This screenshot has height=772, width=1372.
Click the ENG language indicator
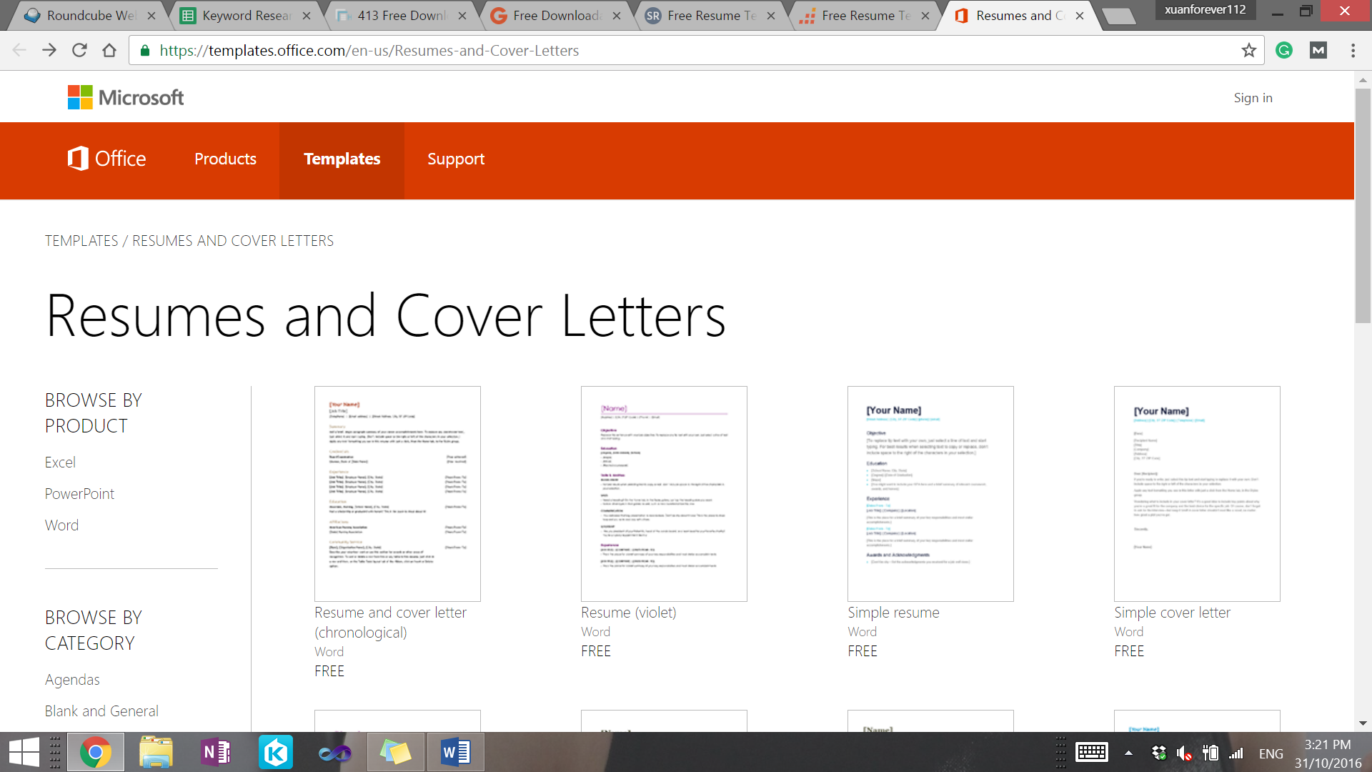(1271, 753)
